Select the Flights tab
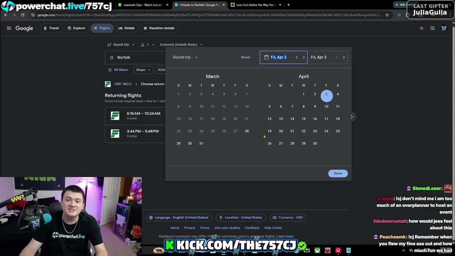 (102, 28)
